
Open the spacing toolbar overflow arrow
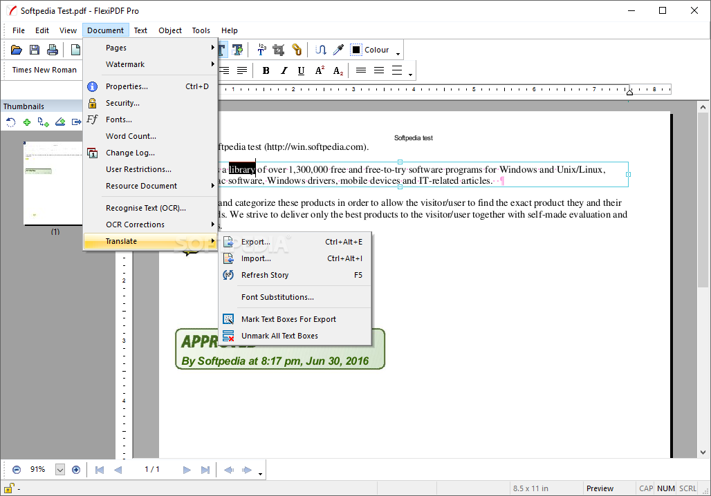[x=410, y=75]
